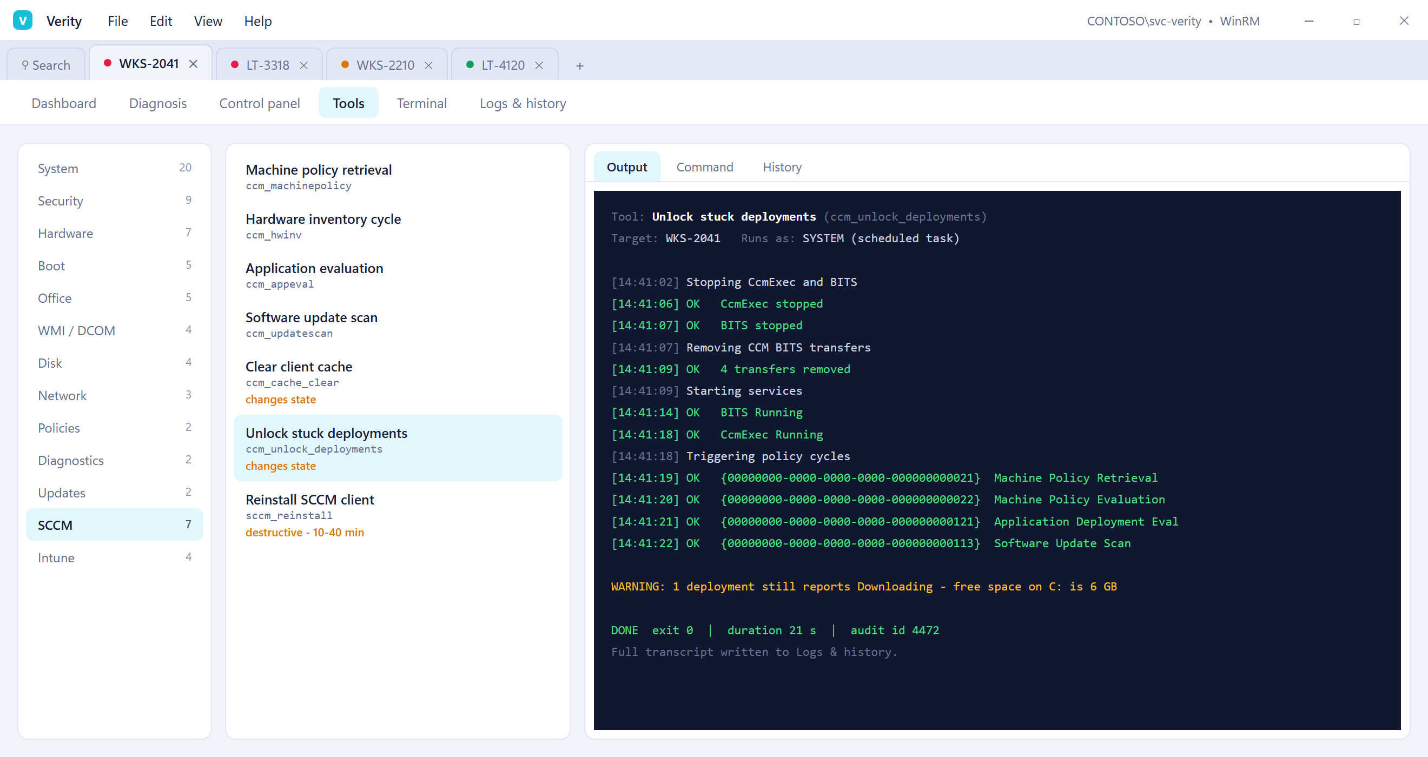The width and height of the screenshot is (1428, 757).
Task: Select the WMI / DCOM category
Action: (115, 330)
